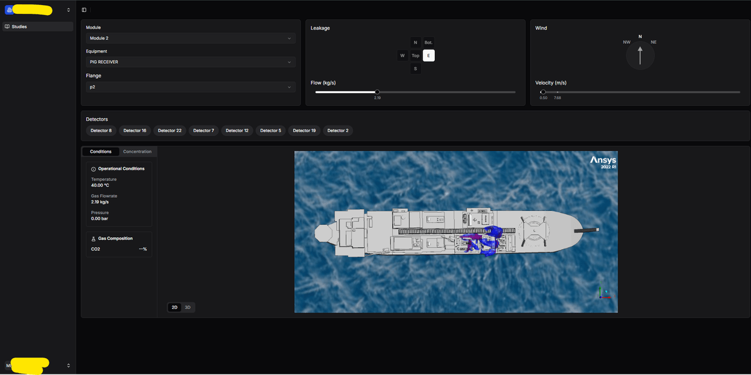Click the NE compass label
The height and width of the screenshot is (375, 751).
click(x=654, y=42)
